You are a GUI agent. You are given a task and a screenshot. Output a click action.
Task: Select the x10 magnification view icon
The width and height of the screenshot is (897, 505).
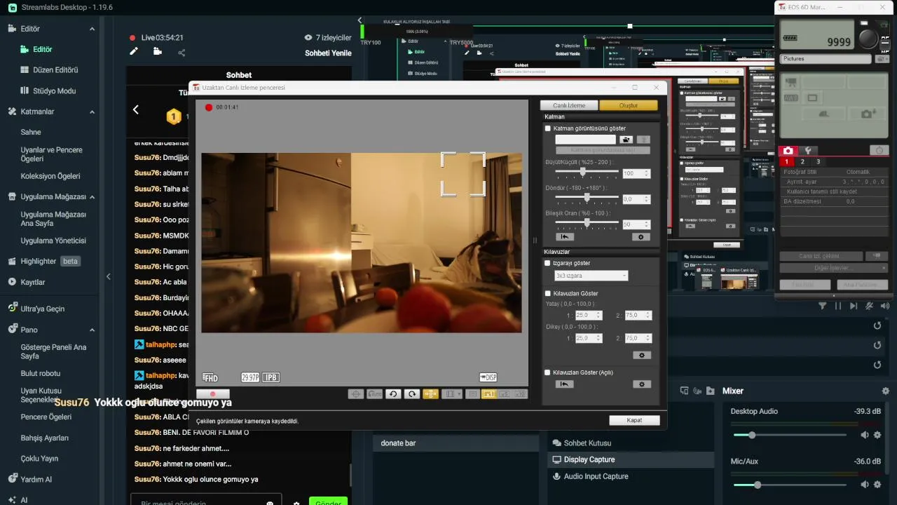pos(520,394)
